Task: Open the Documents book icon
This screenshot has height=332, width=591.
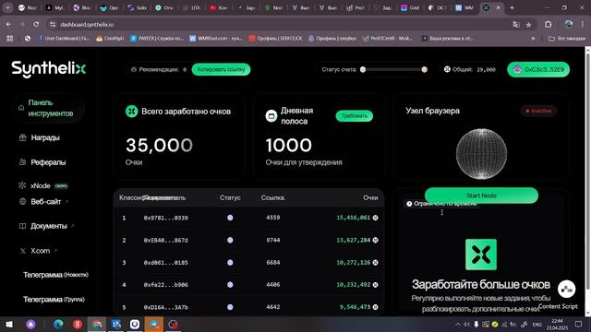Action: pos(22,226)
